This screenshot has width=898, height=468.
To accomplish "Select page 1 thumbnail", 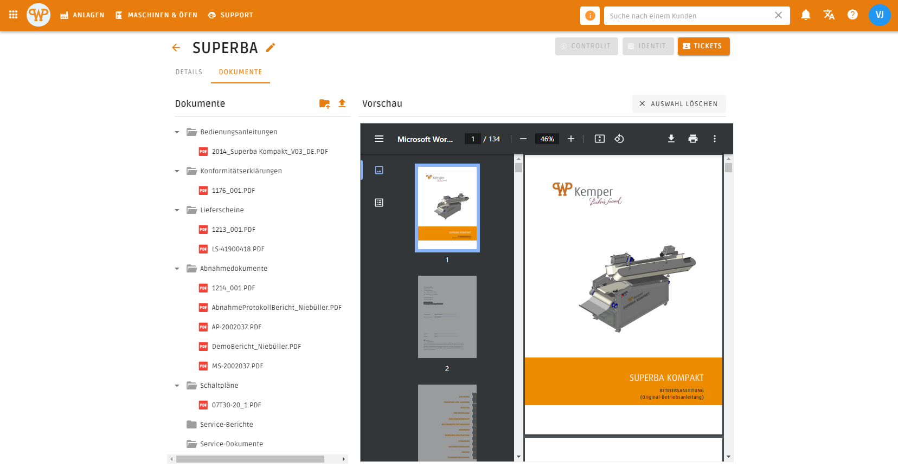I will tap(447, 208).
